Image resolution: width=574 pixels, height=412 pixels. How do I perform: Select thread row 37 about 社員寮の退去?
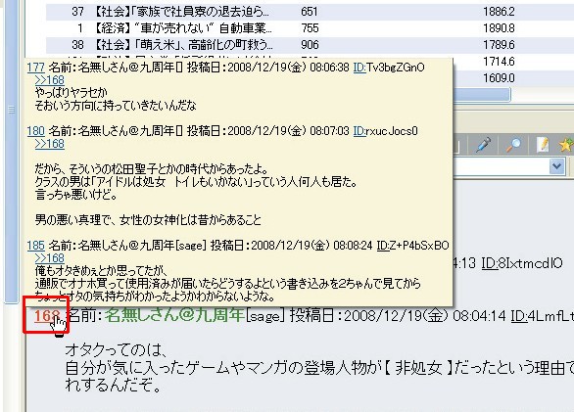pyautogui.click(x=310, y=12)
